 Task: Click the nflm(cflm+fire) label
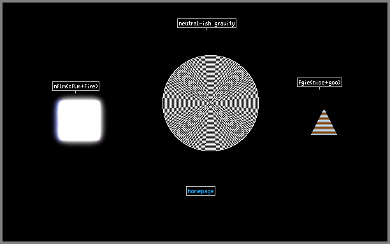coord(76,86)
